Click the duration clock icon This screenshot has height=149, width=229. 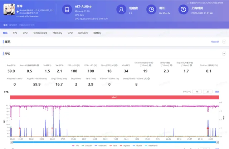(152, 10)
